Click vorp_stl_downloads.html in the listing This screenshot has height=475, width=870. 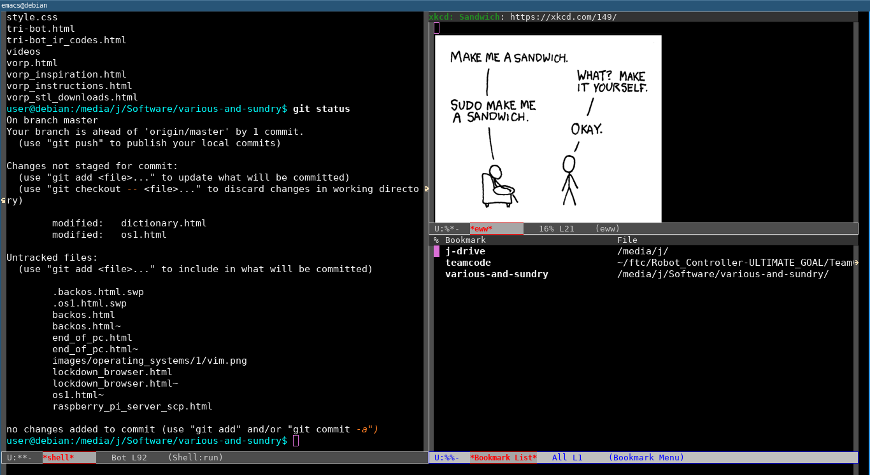72,97
